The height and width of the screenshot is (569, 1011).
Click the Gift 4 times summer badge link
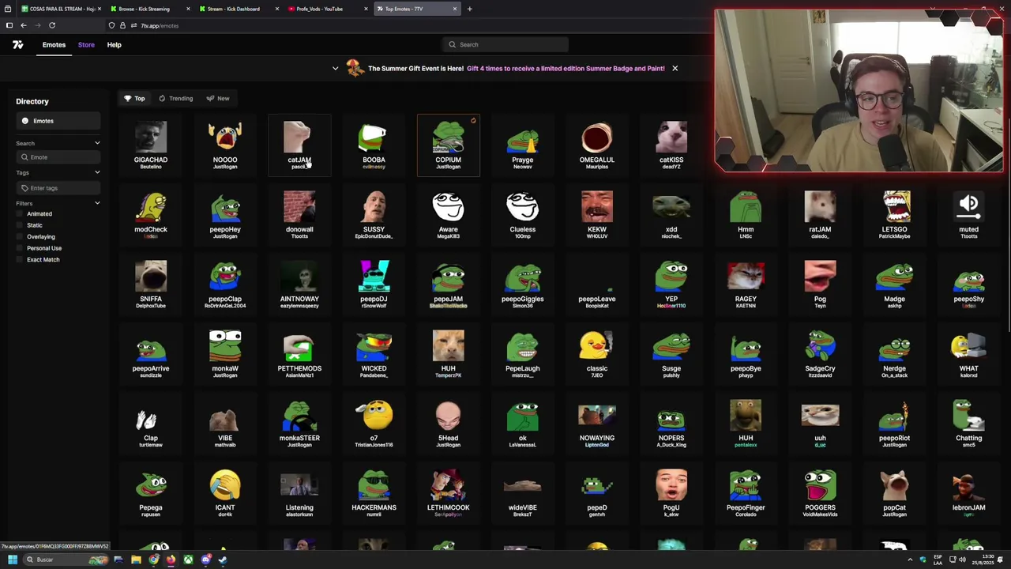click(566, 69)
